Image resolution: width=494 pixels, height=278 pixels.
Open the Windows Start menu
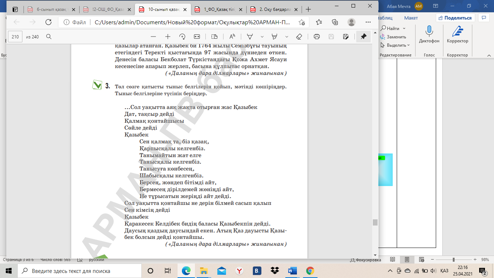pyautogui.click(x=9, y=271)
